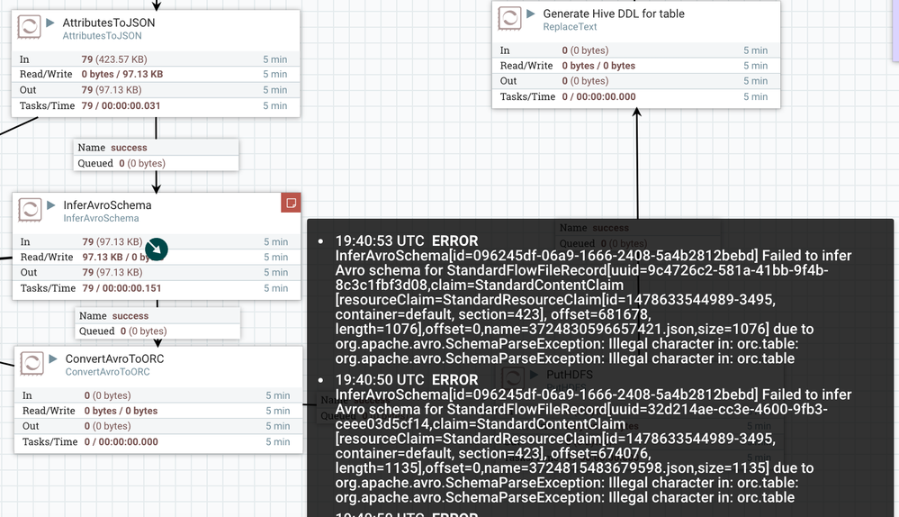
Task: Click the run-status arrow on AttributesToJSON
Action: click(x=49, y=23)
